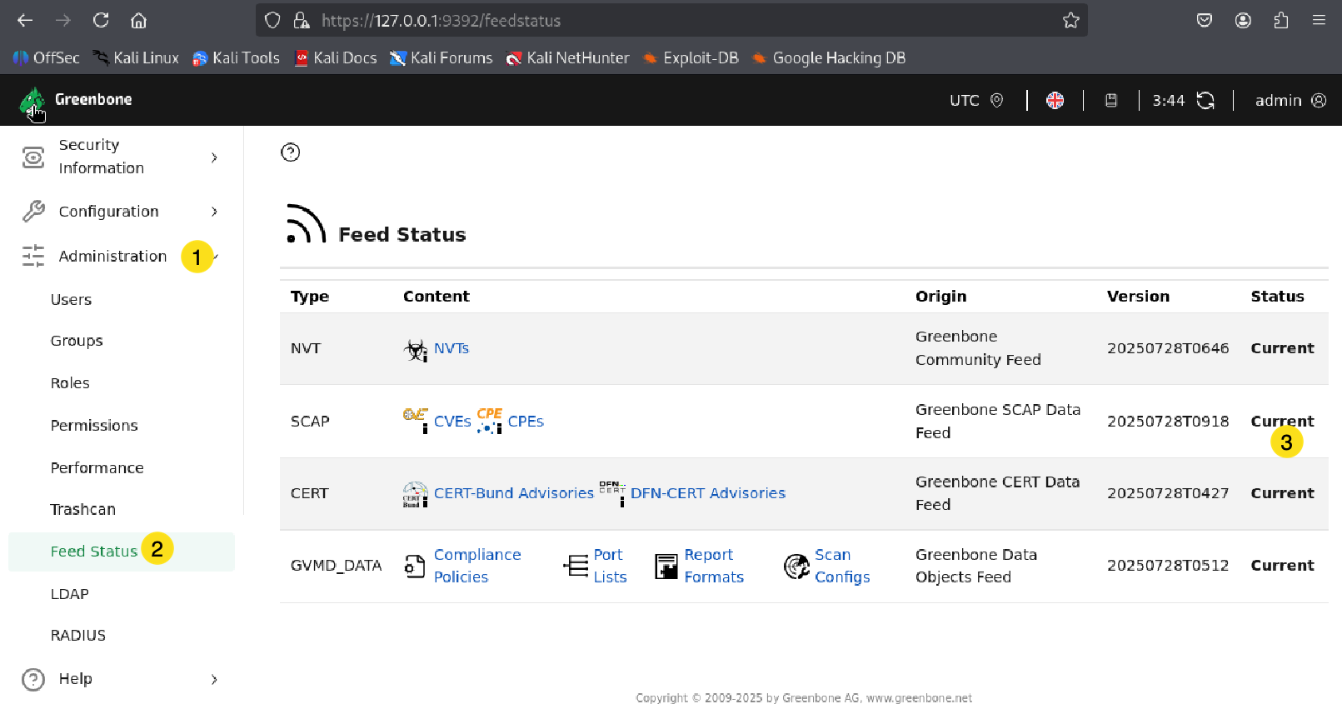Screen dimensions: 1342x704
Task: Click the Compliance Policies icon
Action: click(x=415, y=567)
